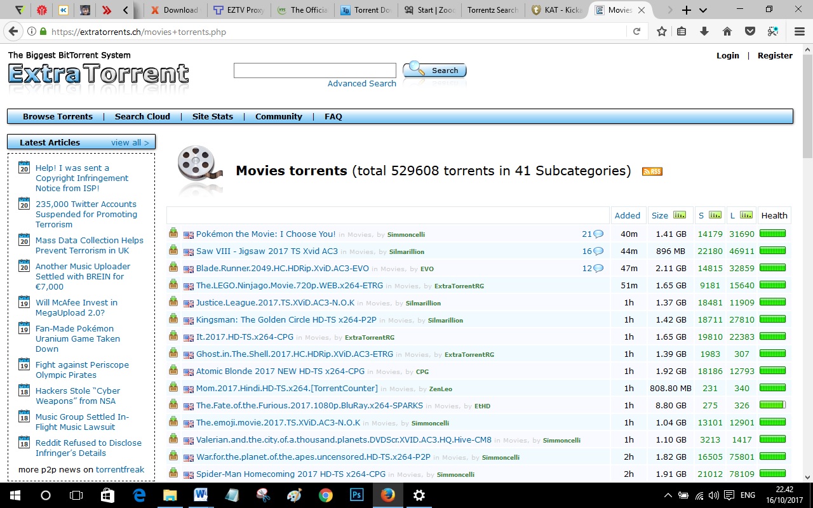This screenshot has height=508, width=813.
Task: Click the Register link
Action: 775,56
